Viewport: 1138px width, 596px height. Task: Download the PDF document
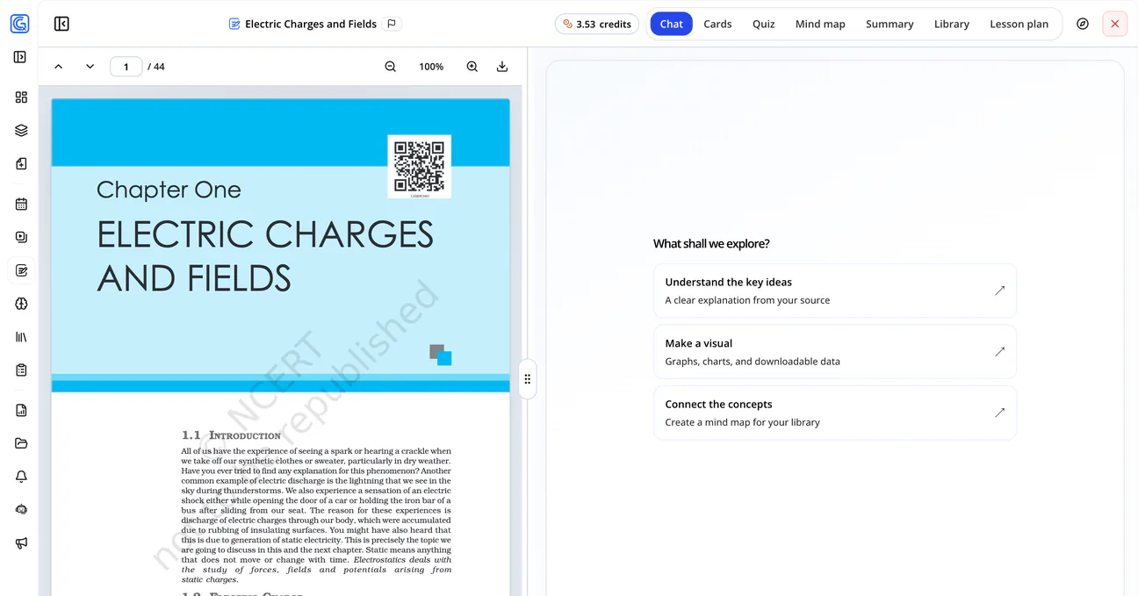point(502,67)
